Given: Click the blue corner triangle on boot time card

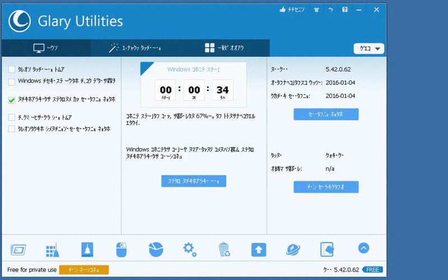Looking at the screenshot, I should [x=145, y=67].
